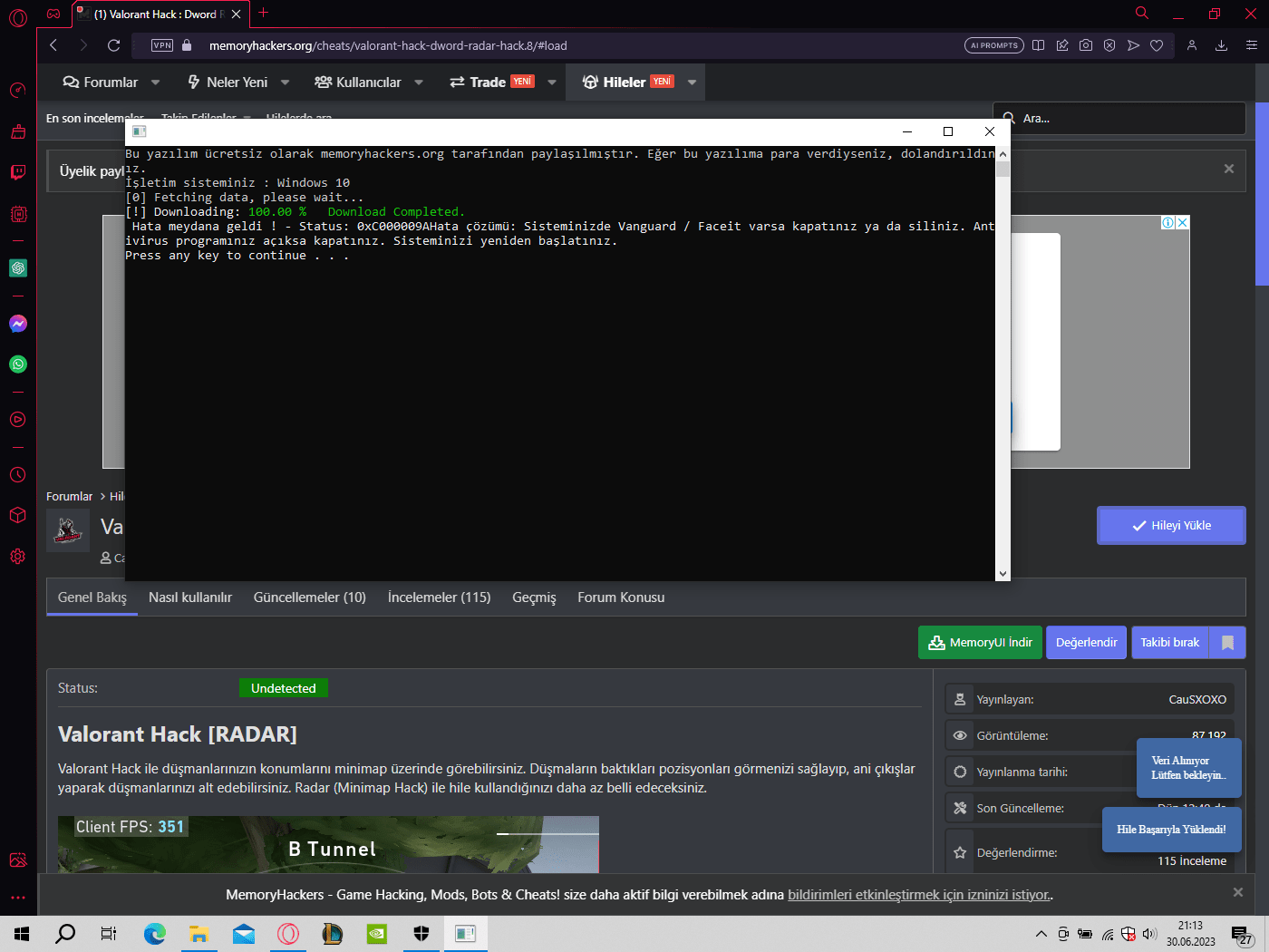Reload the current page

click(x=113, y=45)
